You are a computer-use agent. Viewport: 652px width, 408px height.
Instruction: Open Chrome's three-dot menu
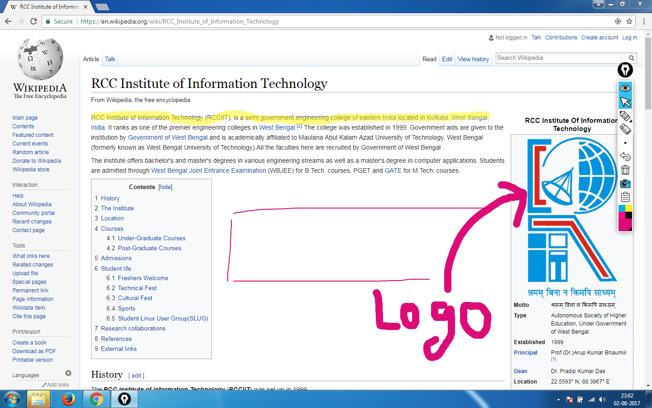tap(644, 21)
